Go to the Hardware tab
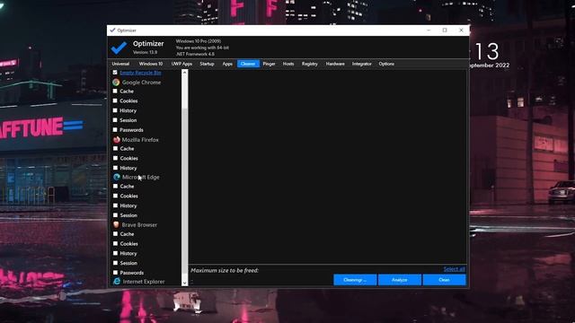Image resolution: width=575 pixels, height=323 pixels. (x=335, y=64)
